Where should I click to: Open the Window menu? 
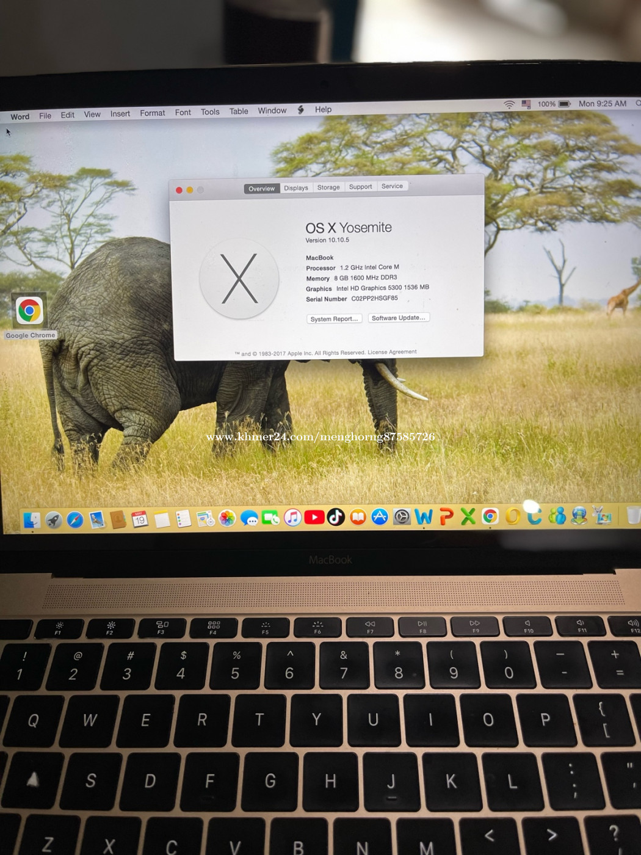(x=272, y=111)
